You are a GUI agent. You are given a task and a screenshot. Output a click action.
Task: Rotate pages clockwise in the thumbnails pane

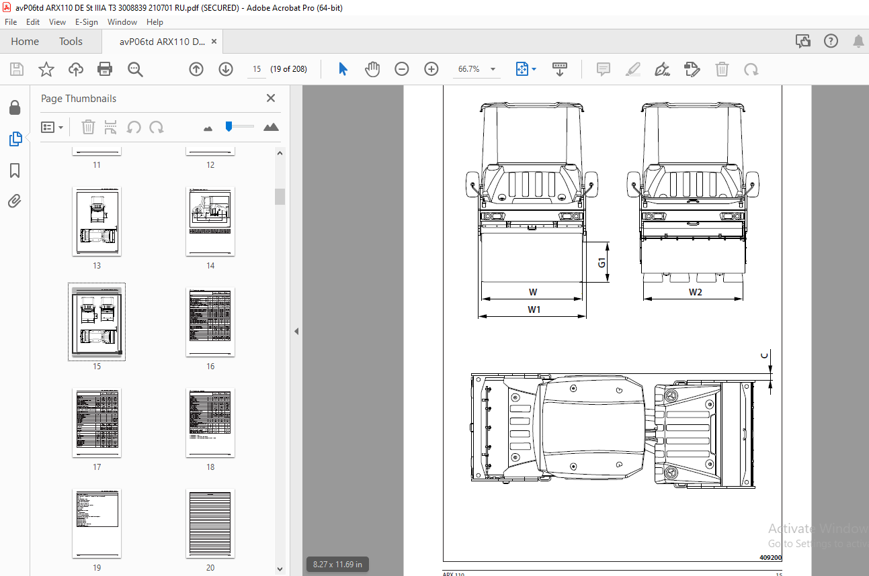tap(157, 127)
